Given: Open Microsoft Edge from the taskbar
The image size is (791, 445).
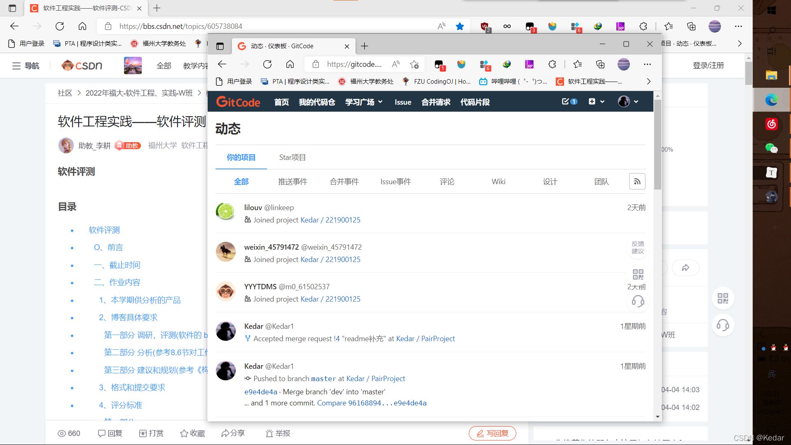Looking at the screenshot, I should point(771,100).
